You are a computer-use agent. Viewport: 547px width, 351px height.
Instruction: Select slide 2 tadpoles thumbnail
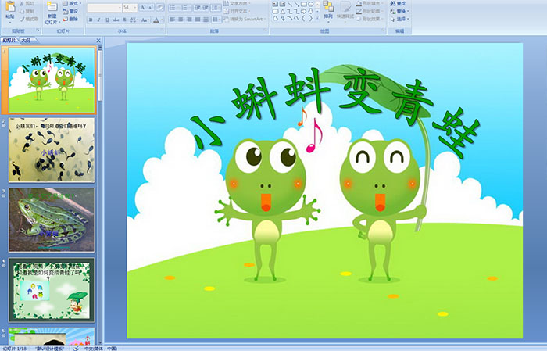pos(52,149)
